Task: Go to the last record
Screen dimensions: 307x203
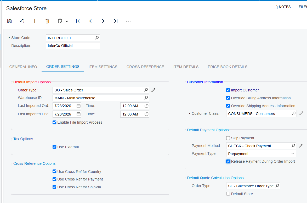Action: [x=116, y=21]
